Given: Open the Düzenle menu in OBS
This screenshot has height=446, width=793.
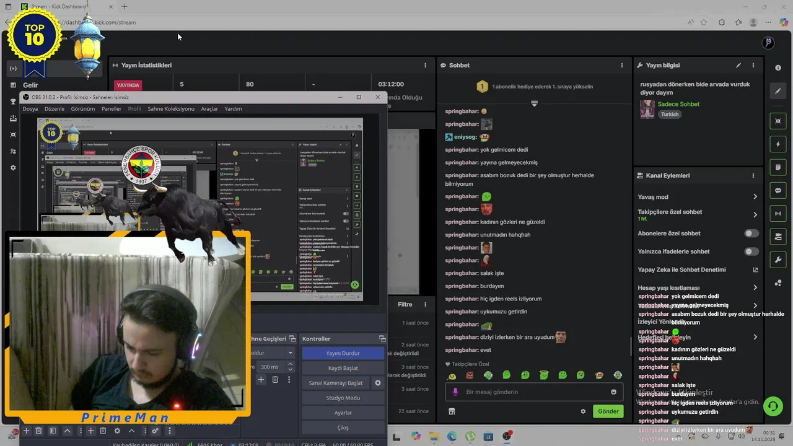Looking at the screenshot, I should (x=55, y=109).
